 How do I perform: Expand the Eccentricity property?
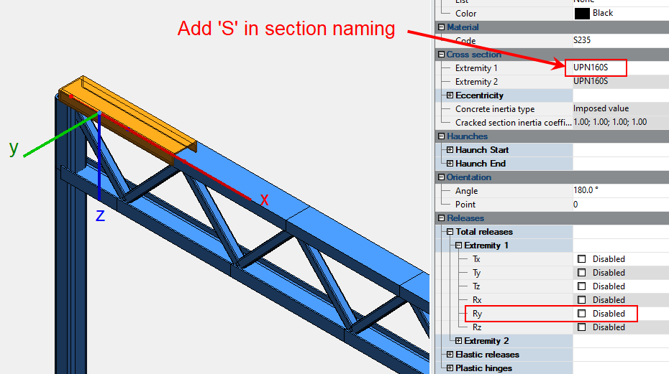point(450,95)
